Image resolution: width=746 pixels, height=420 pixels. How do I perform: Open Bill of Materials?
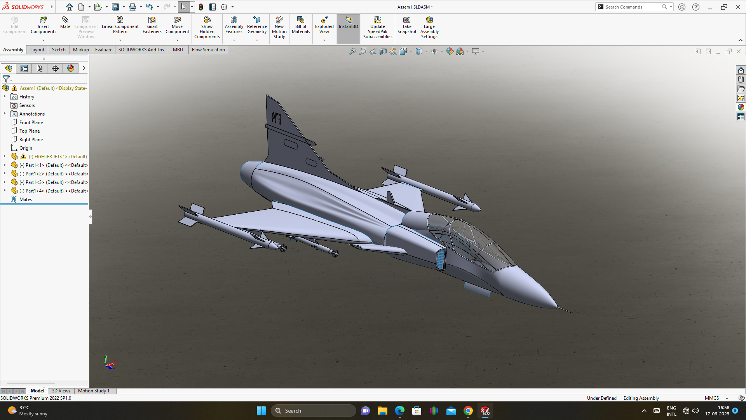click(x=301, y=25)
